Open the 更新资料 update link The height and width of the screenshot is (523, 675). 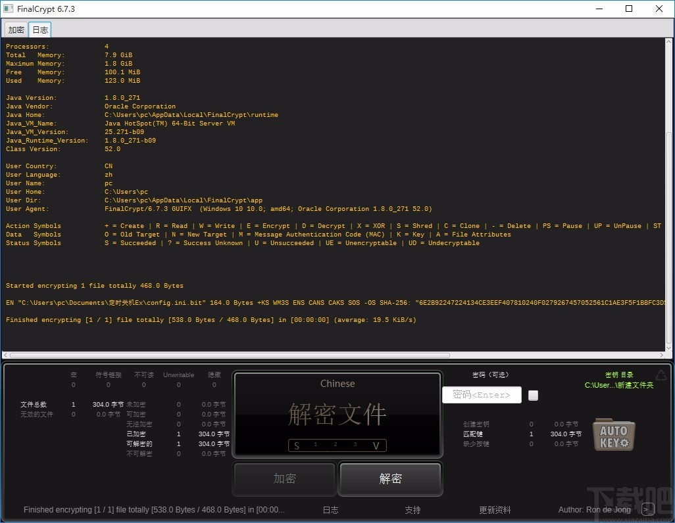coord(495,509)
